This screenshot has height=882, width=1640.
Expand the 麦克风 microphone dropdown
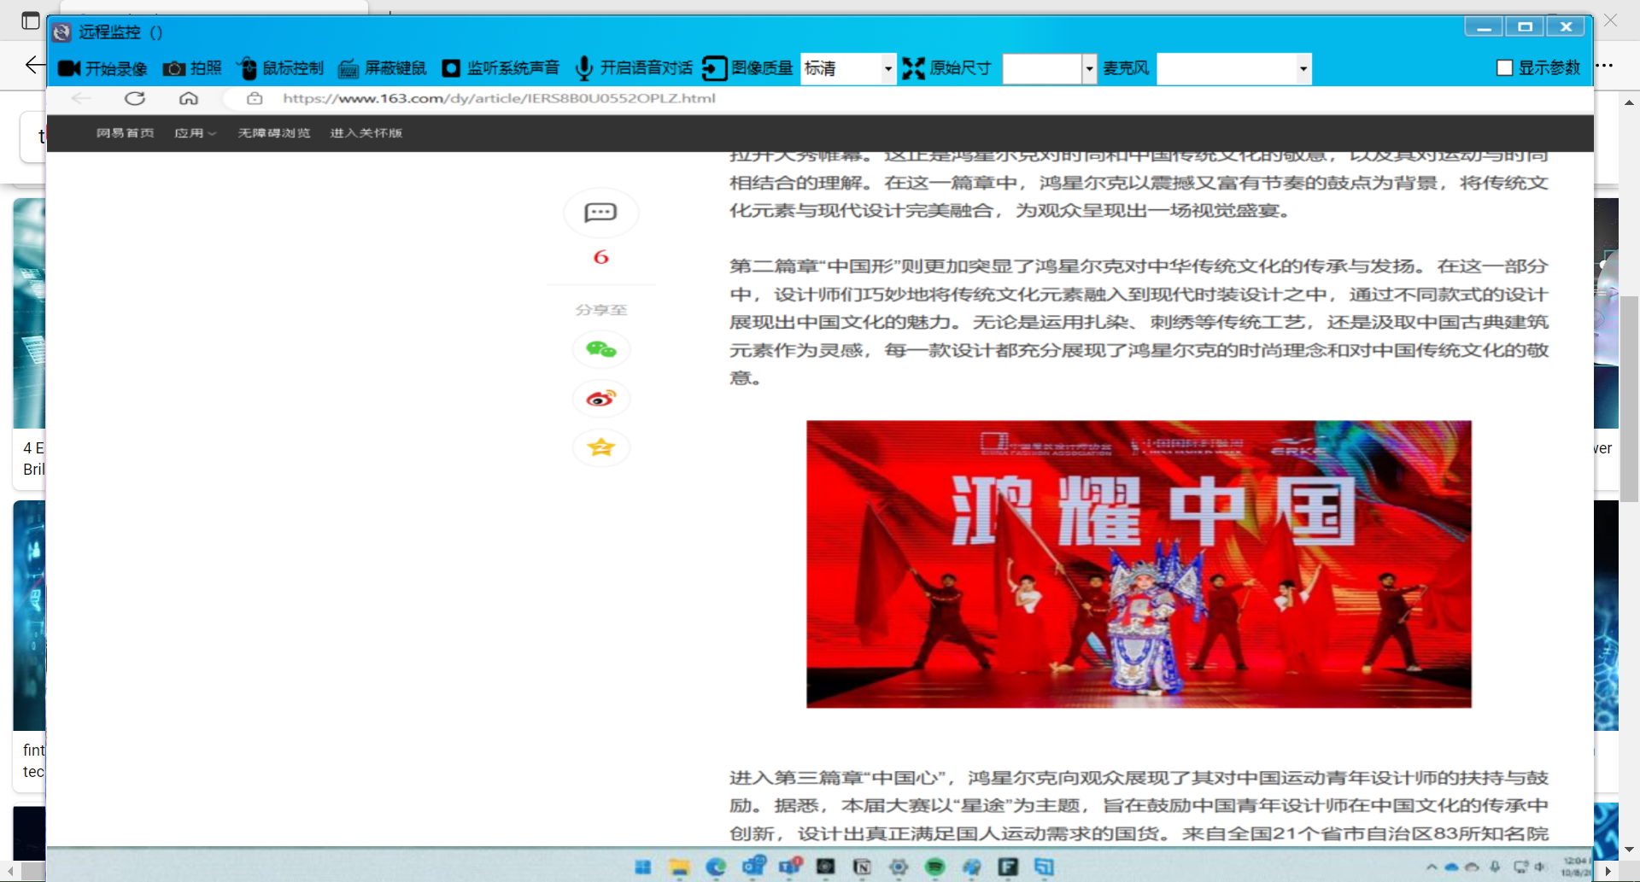[x=1303, y=68]
